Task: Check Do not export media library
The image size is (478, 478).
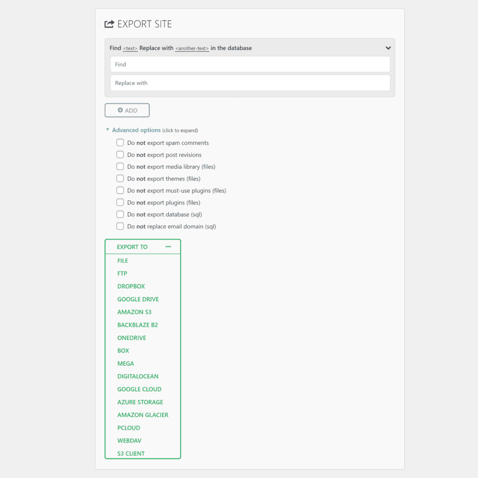Action: pyautogui.click(x=120, y=167)
